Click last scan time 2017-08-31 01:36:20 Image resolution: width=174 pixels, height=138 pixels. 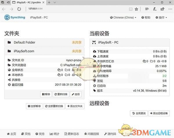68,85
